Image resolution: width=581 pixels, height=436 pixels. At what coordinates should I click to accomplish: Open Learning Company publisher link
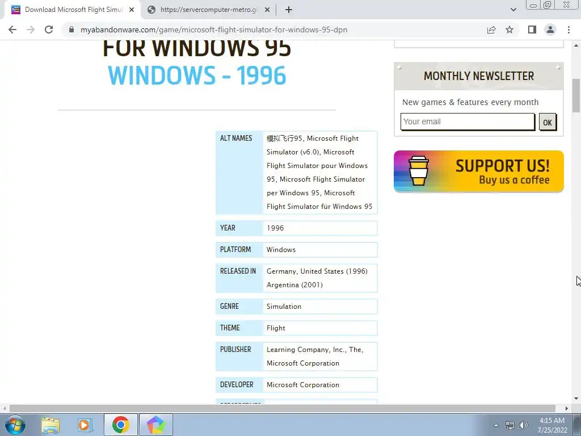pos(314,350)
